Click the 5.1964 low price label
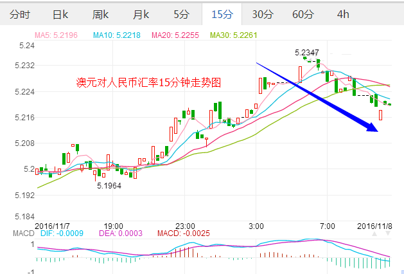 pos(109,185)
